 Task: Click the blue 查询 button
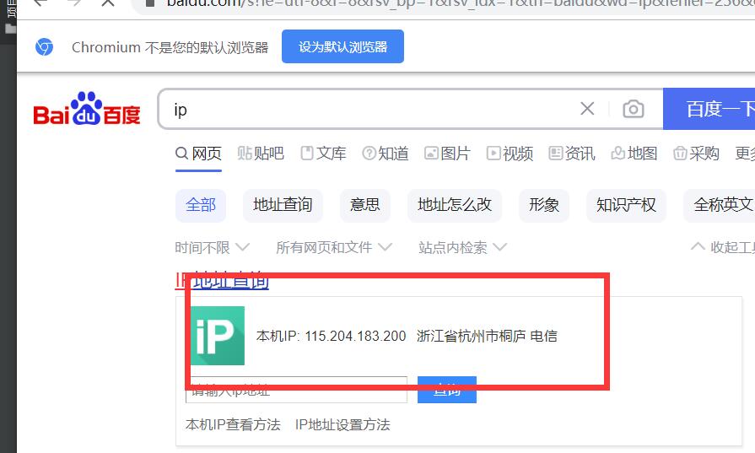(447, 390)
